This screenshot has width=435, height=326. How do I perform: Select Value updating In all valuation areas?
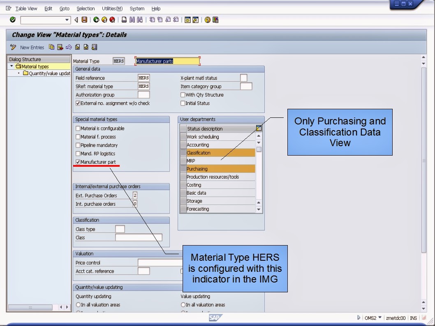pyautogui.click(x=183, y=305)
